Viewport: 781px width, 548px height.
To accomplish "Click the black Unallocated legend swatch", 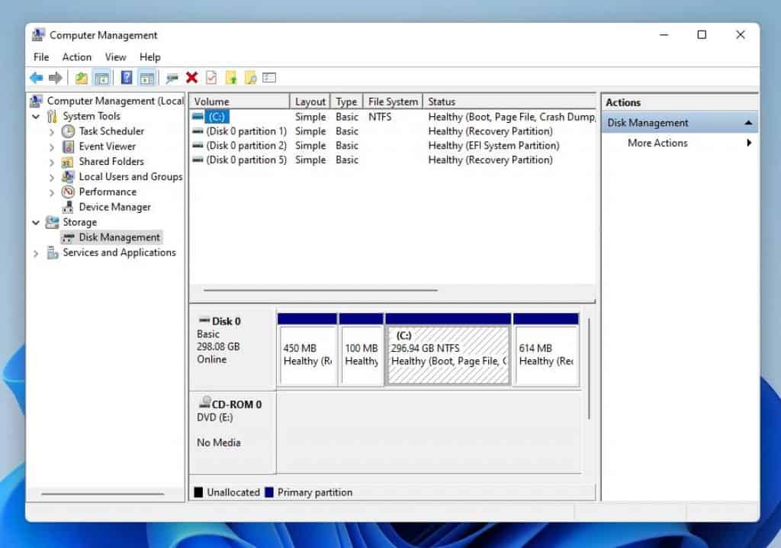I will coord(198,492).
